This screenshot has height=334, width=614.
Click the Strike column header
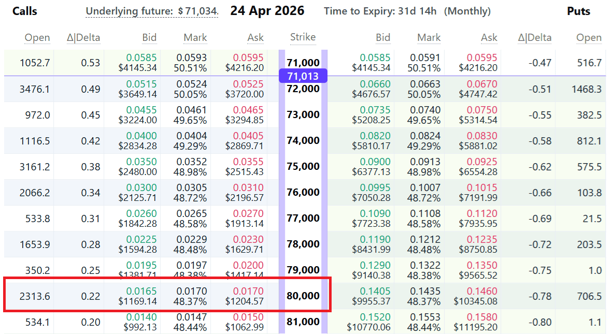pyautogui.click(x=303, y=37)
